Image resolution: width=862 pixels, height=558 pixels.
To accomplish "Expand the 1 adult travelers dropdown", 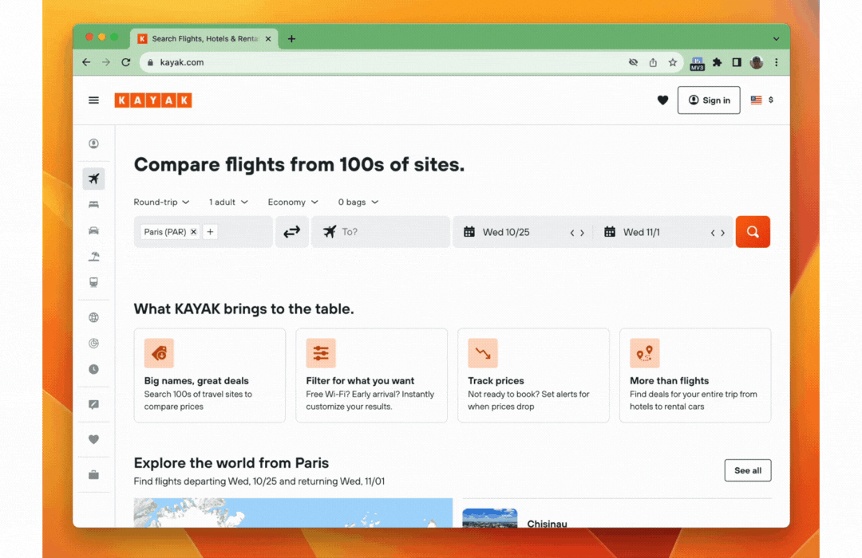I will [x=228, y=202].
